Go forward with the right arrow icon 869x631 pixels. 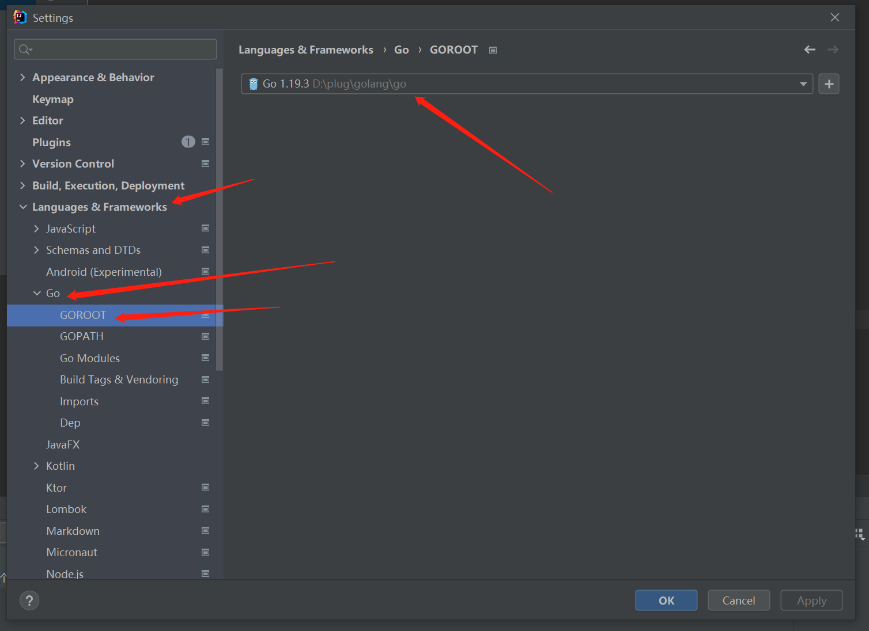click(x=833, y=50)
